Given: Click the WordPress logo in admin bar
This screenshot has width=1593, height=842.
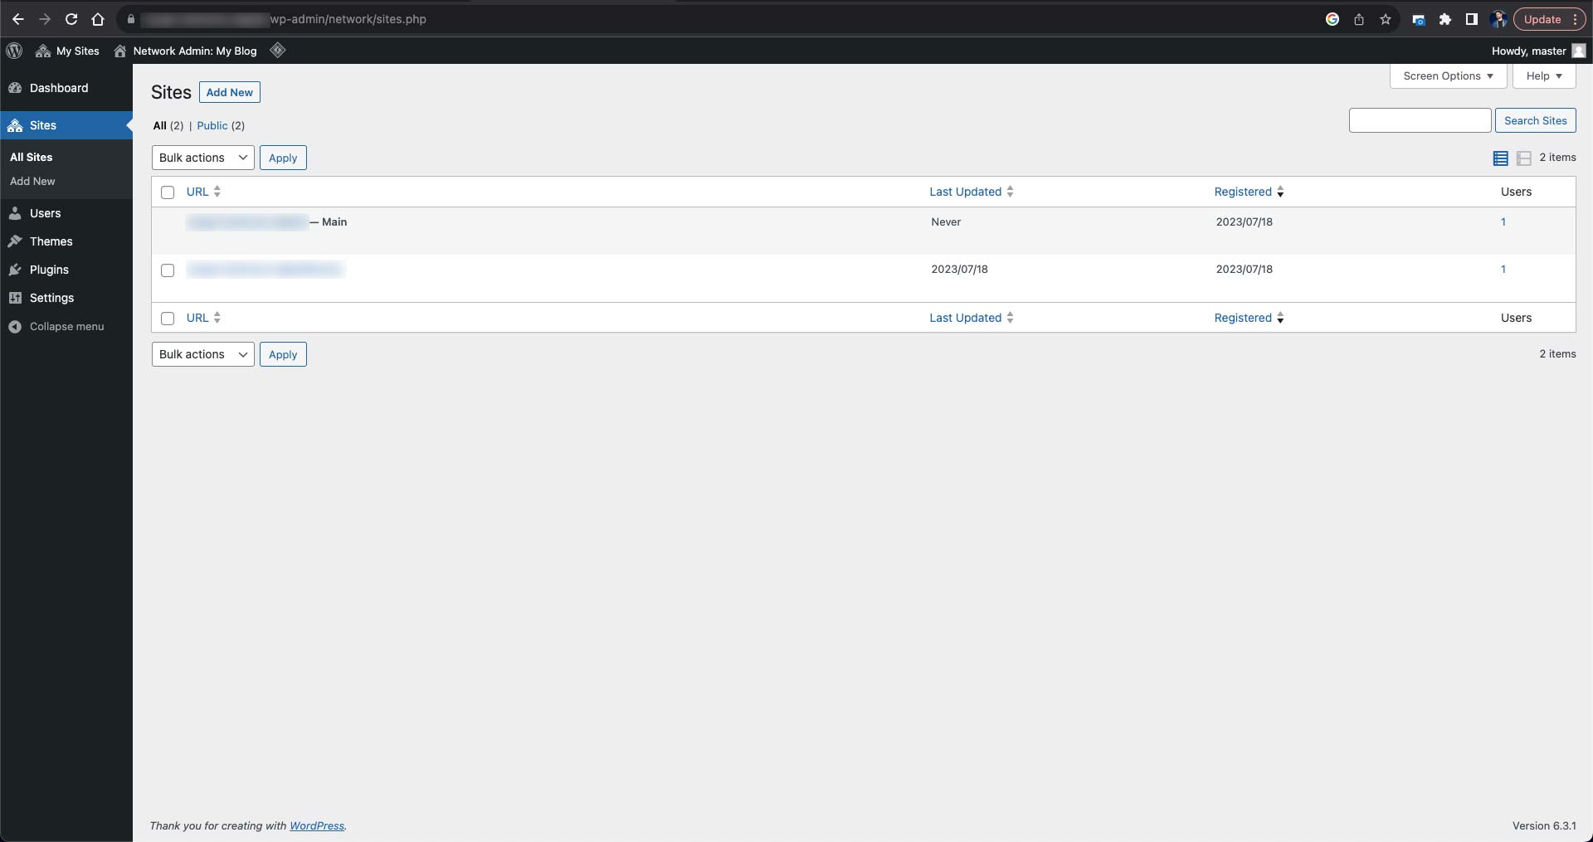Looking at the screenshot, I should coord(13,51).
